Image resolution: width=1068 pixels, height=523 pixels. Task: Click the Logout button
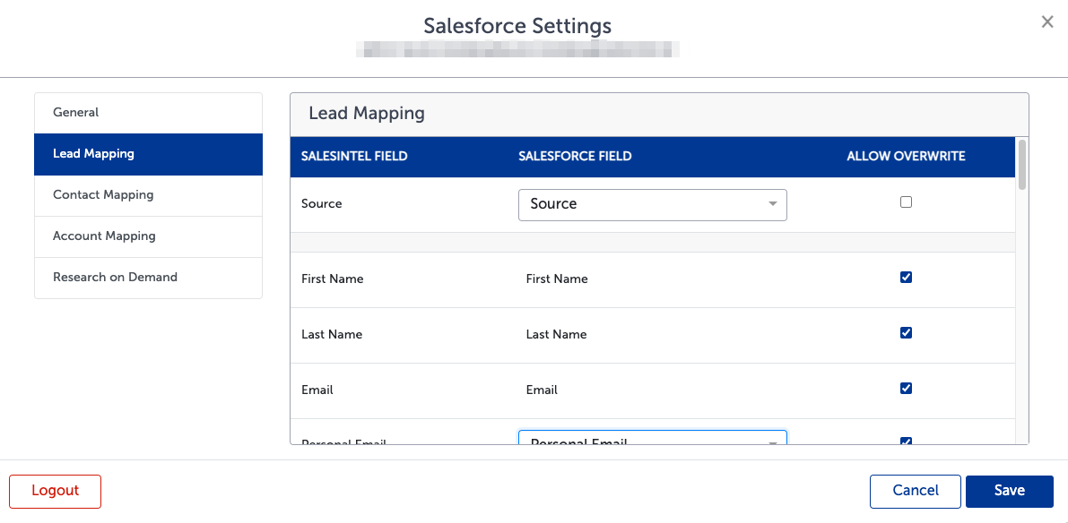click(56, 491)
